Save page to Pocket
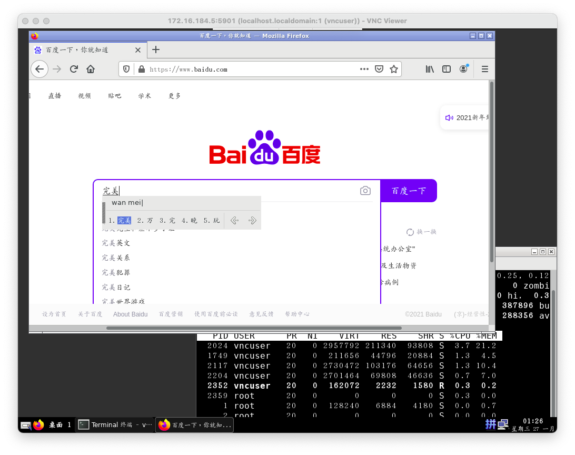Screen dimensions: 575x455 [x=379, y=69]
